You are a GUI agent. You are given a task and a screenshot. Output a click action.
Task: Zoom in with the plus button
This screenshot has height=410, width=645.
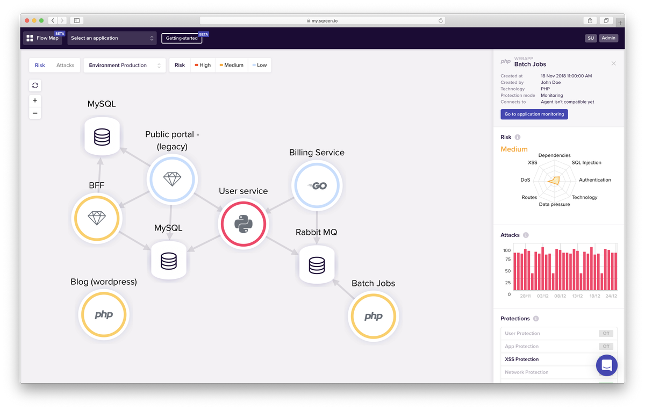point(35,100)
